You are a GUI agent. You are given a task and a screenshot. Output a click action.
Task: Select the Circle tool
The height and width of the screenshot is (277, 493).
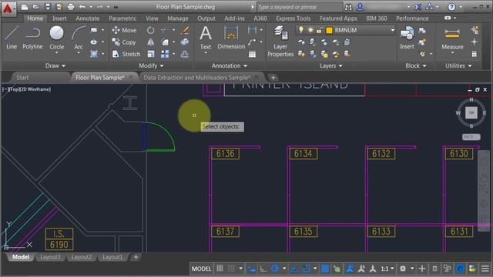click(56, 38)
